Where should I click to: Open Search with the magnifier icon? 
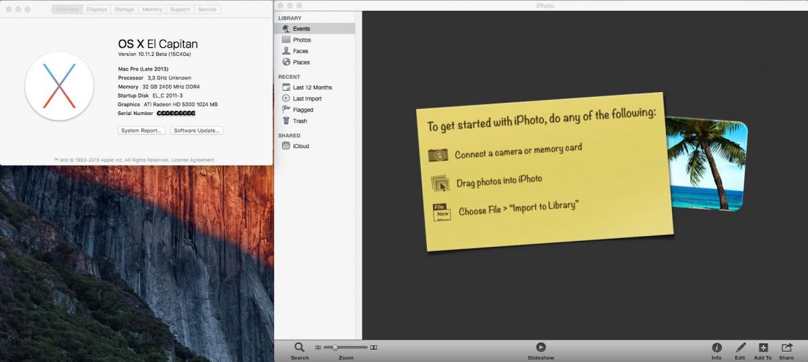click(300, 347)
